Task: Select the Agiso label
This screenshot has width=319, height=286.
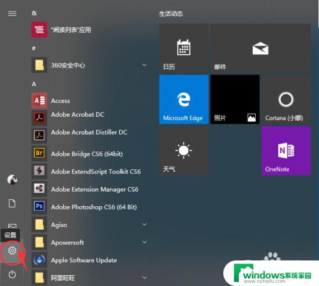Action: (x=59, y=225)
